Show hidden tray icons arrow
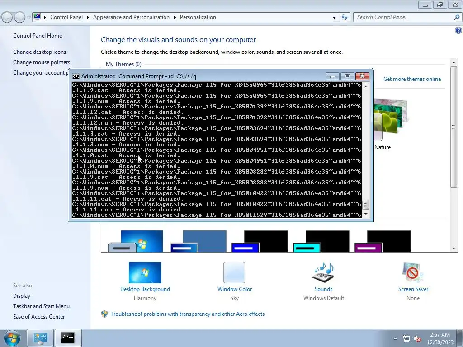Image resolution: width=463 pixels, height=347 pixels. tap(395, 338)
